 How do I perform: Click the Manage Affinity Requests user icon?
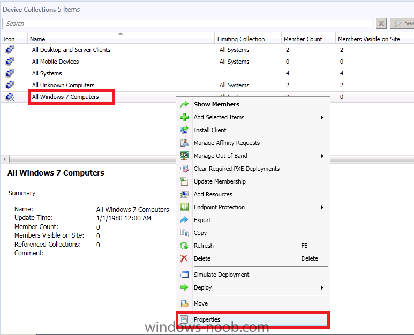tap(184, 143)
